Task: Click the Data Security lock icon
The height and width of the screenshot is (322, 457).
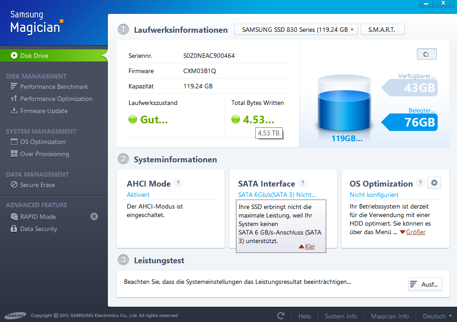Action: point(14,229)
